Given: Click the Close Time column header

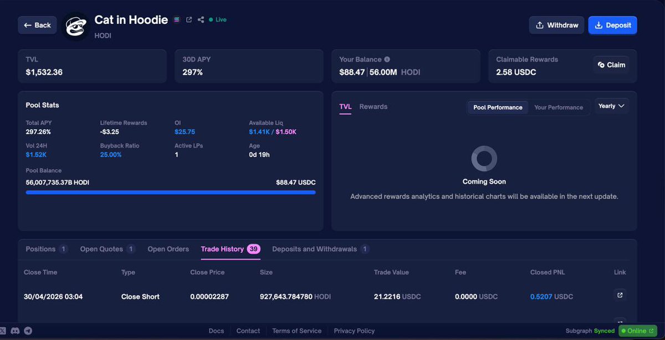Looking at the screenshot, I should click(40, 272).
